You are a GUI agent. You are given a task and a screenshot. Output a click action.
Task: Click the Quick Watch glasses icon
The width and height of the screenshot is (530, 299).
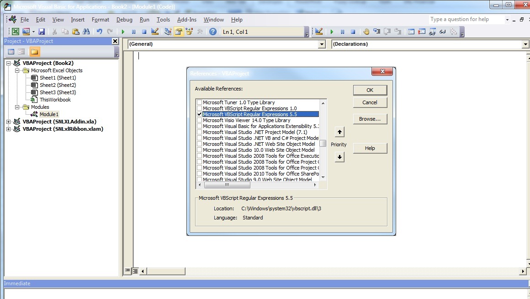[x=442, y=32]
